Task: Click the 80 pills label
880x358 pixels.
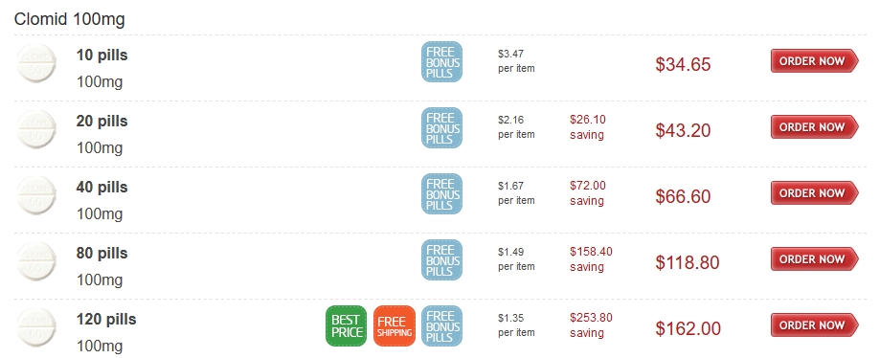Action: click(102, 253)
